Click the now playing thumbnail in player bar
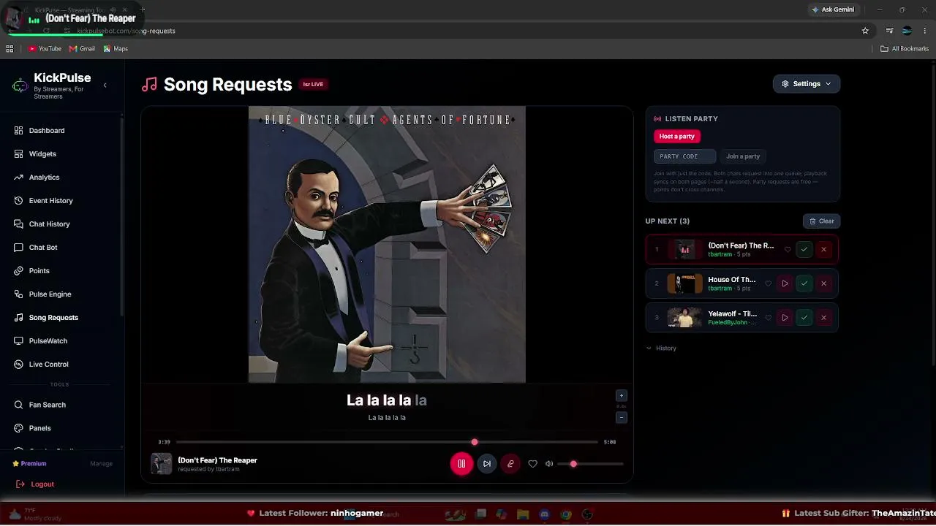This screenshot has width=936, height=526. (162, 464)
